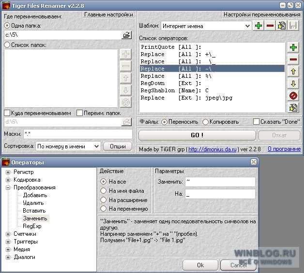304x273 pixels.
Task: Copy operators list with bottom clipboard icon
Action: click(293, 108)
